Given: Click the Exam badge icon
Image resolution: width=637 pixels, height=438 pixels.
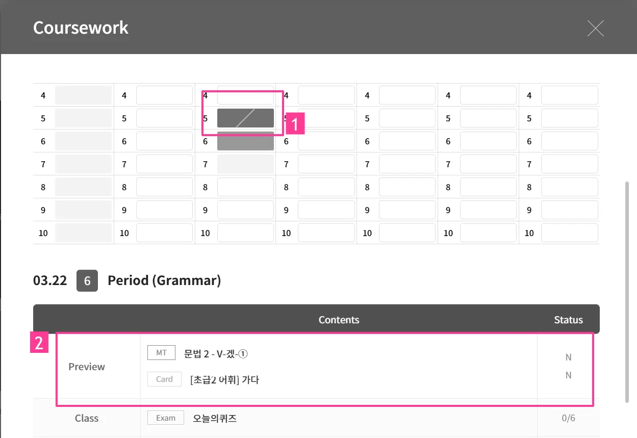Looking at the screenshot, I should coord(166,418).
